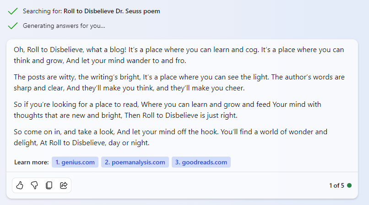The height and width of the screenshot is (205, 369).
Task: Share or export the response
Action: click(64, 185)
